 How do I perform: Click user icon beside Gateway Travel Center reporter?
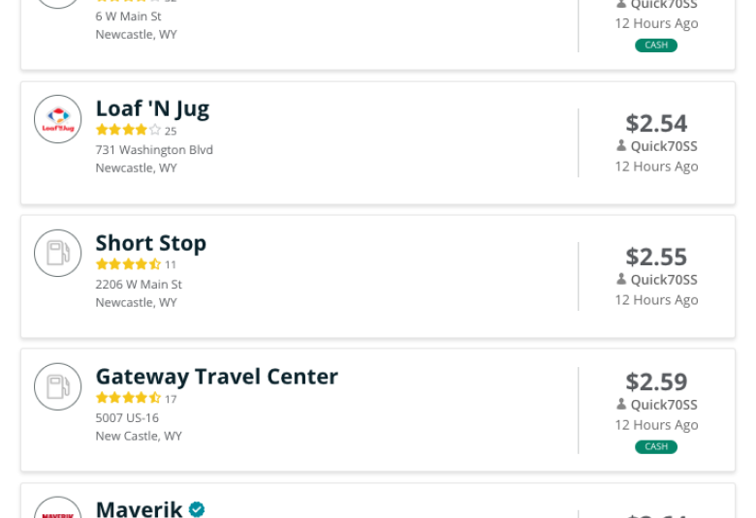click(621, 404)
